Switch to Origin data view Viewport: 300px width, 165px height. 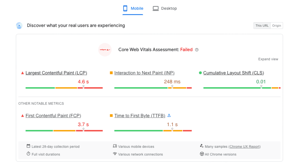277,26
